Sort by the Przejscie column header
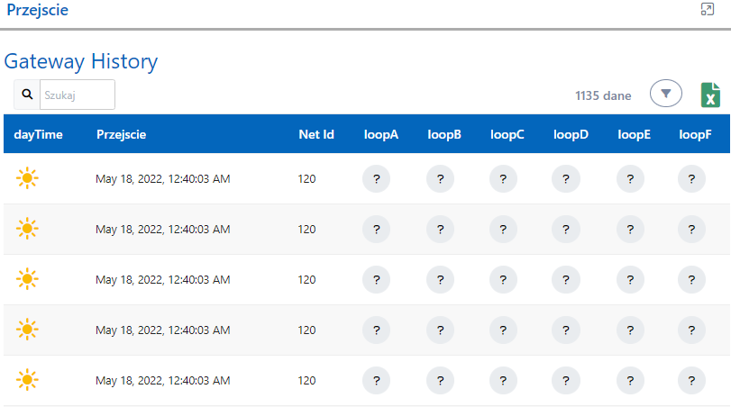This screenshot has width=731, height=407. [121, 135]
